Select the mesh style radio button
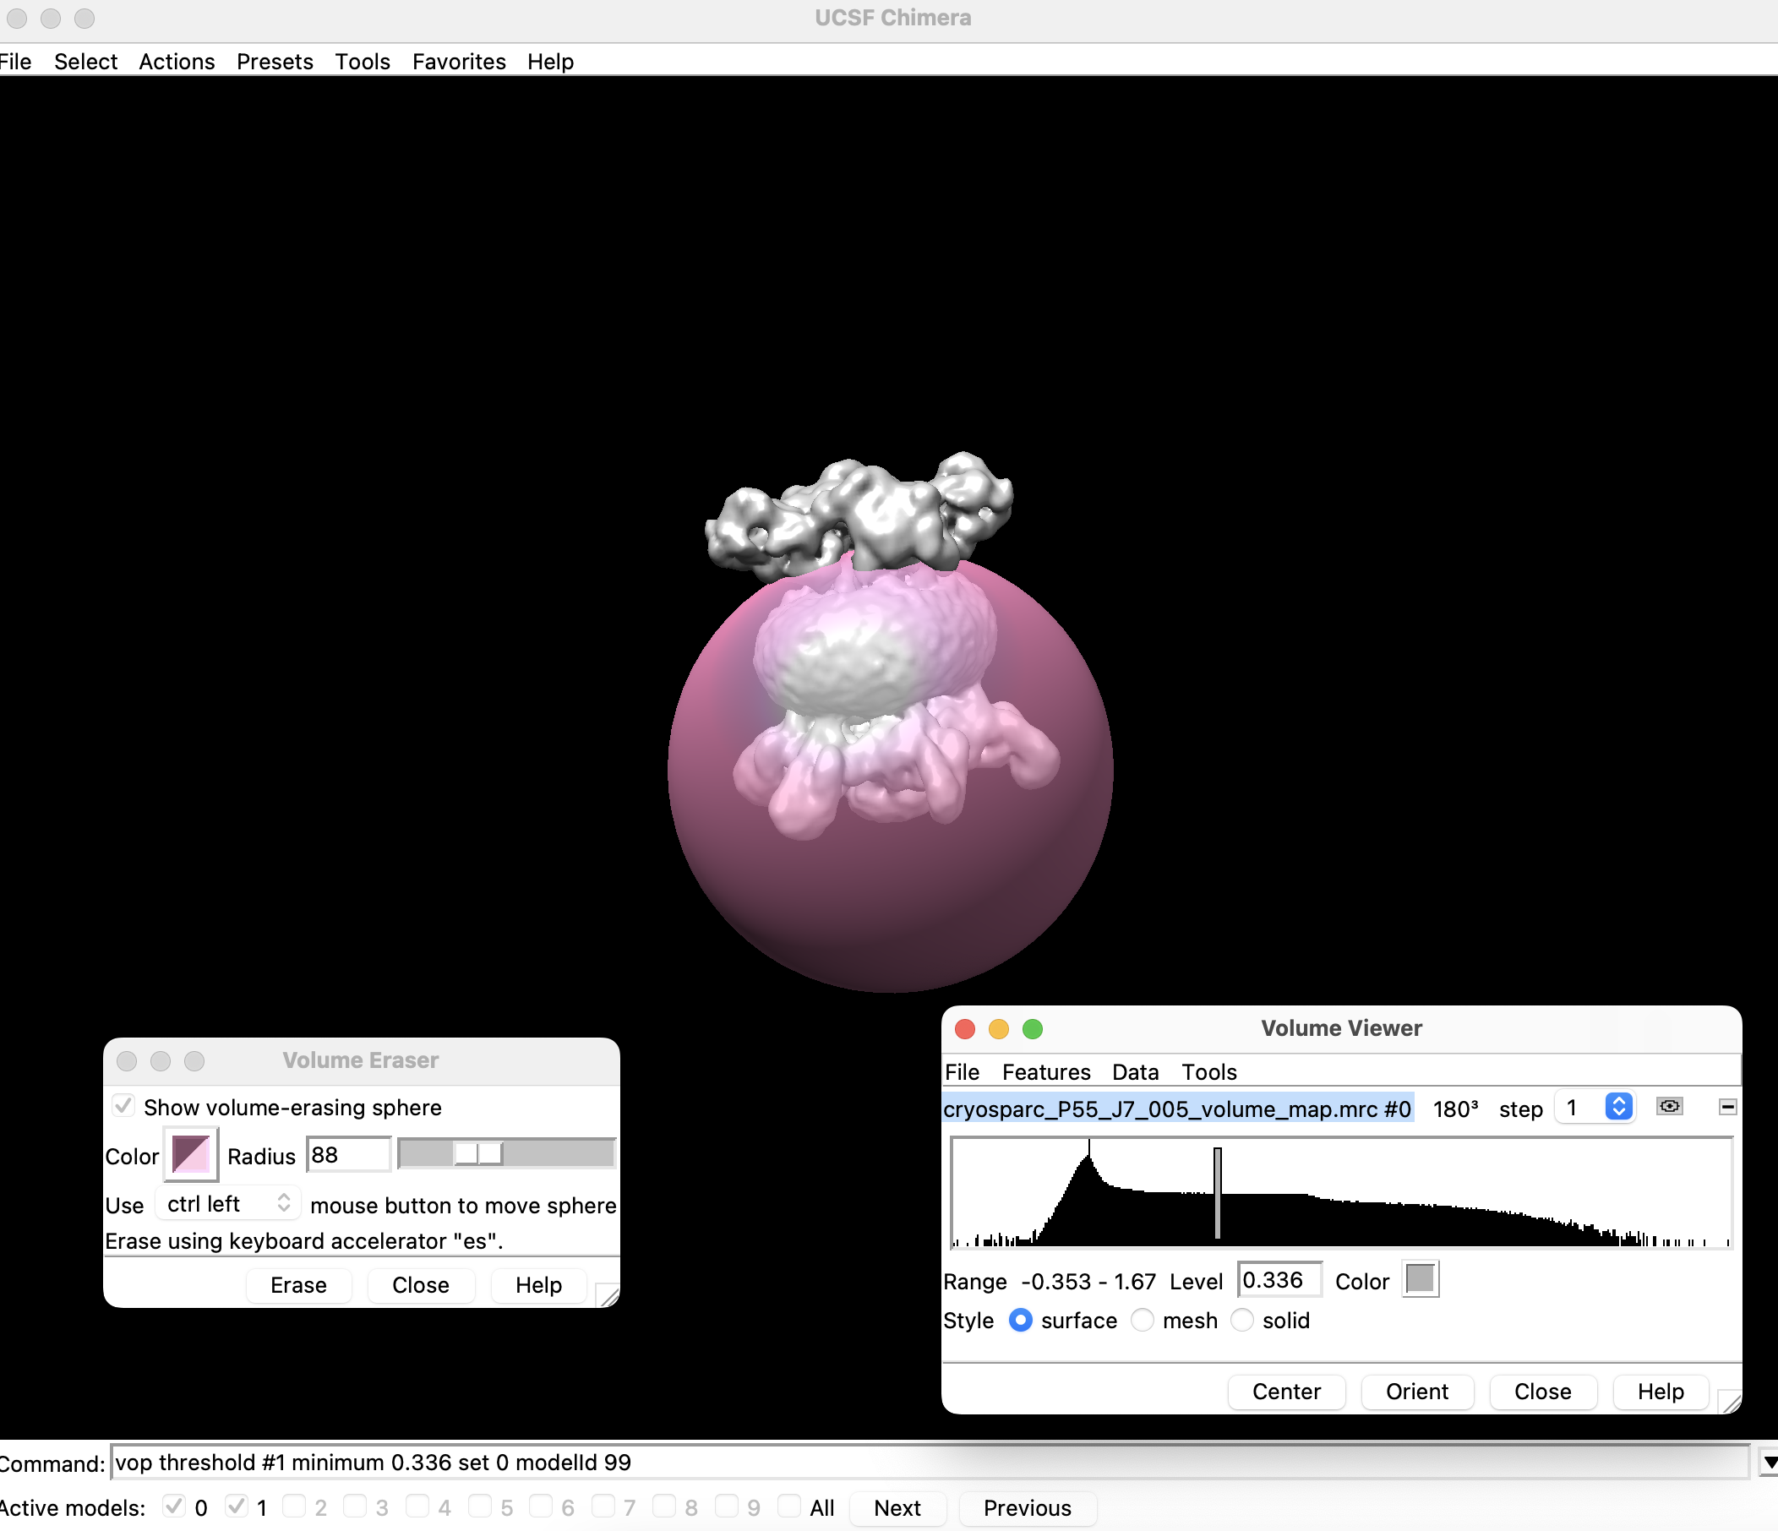 [x=1143, y=1321]
